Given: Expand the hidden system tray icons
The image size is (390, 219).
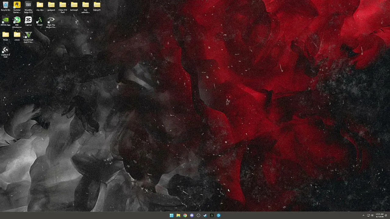Looking at the screenshot, I should 363,215.
